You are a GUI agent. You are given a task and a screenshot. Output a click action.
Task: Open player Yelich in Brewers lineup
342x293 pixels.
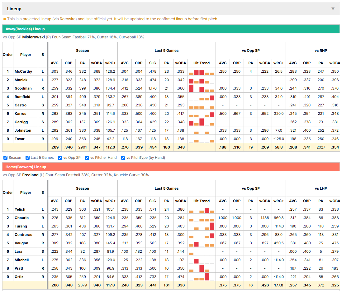click(x=20, y=209)
